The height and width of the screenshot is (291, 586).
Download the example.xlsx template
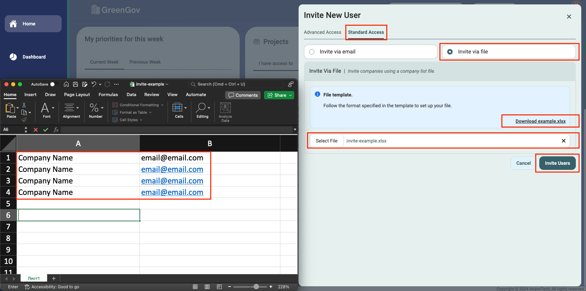click(541, 121)
